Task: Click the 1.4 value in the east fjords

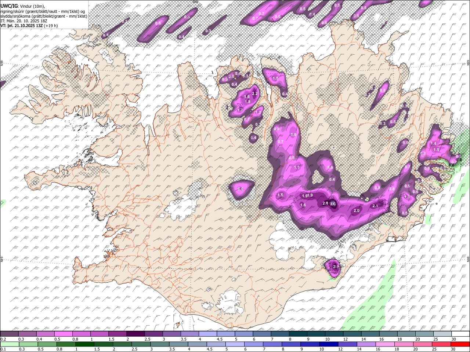Action: click(433, 144)
